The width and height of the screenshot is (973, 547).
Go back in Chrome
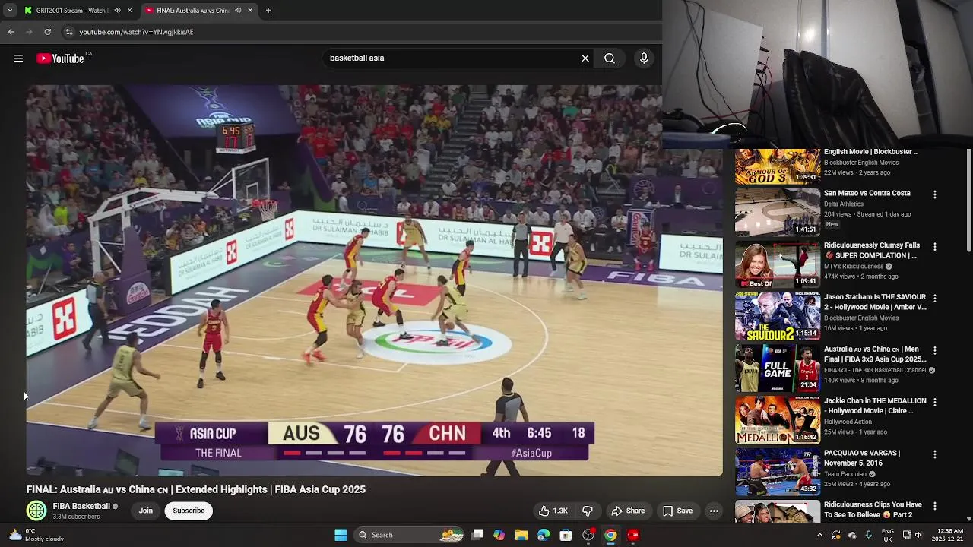11,32
